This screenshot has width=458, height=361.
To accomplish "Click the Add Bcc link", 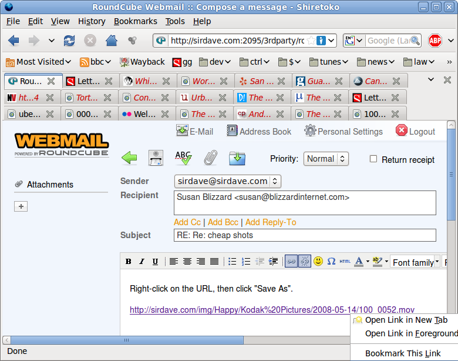I will click(x=224, y=222).
